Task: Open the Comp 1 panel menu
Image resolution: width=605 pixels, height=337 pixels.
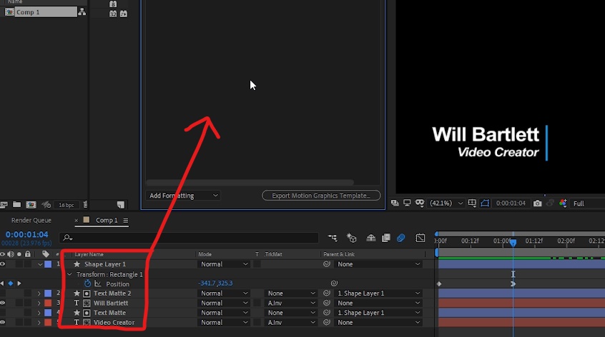Action: pos(125,221)
